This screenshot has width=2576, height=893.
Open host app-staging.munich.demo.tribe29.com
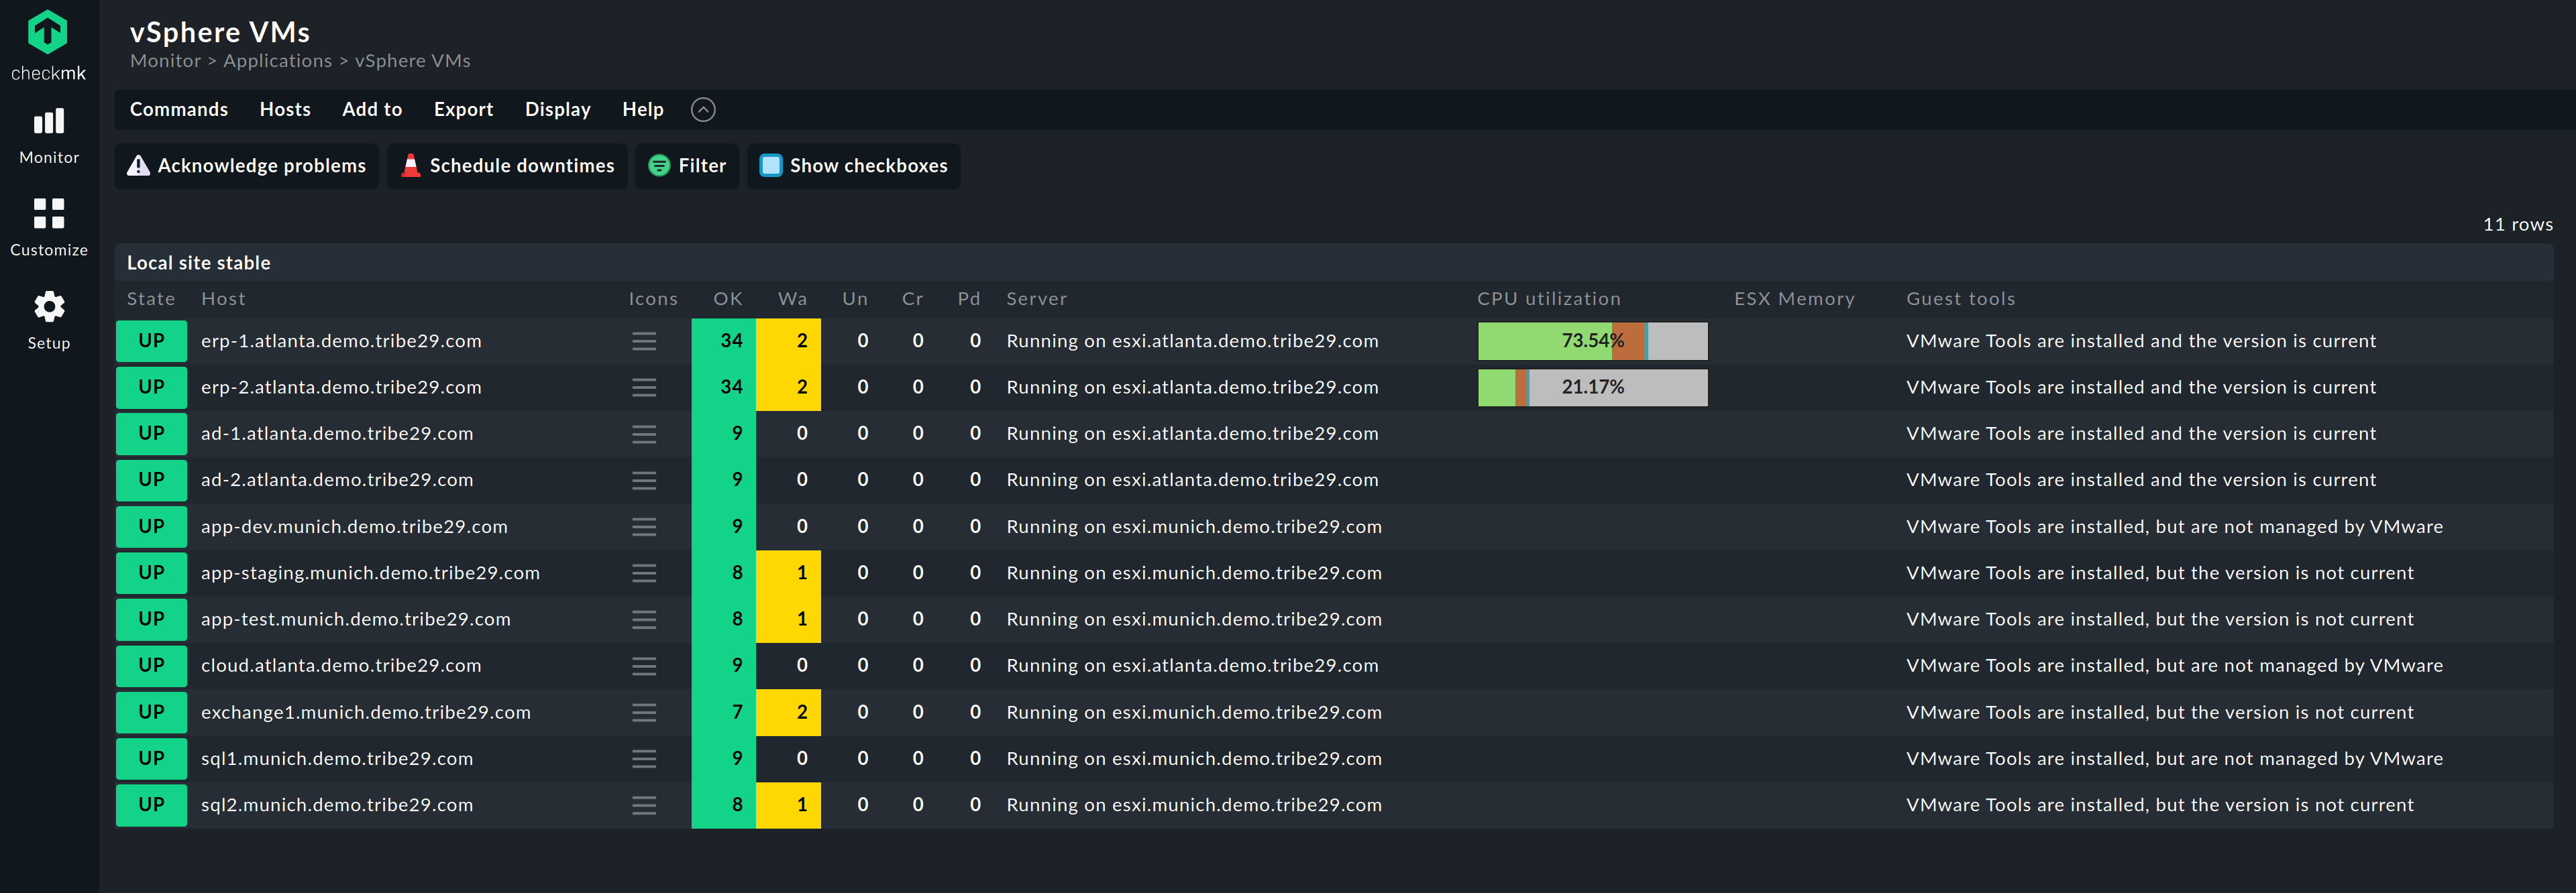tap(370, 573)
